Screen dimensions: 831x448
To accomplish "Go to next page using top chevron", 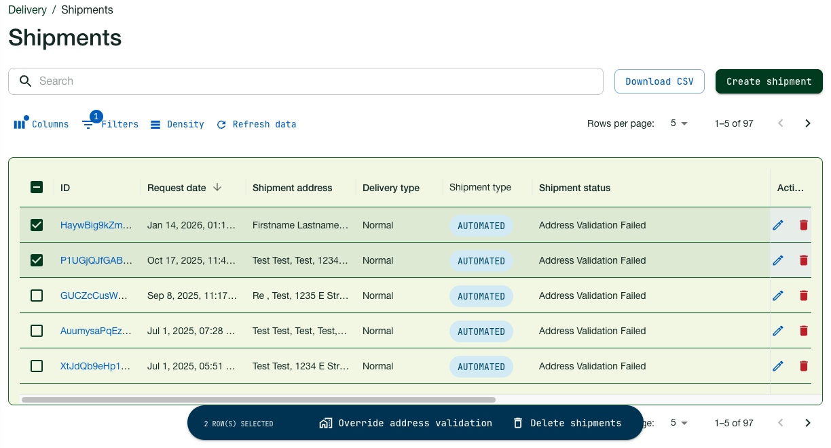I will [x=808, y=123].
